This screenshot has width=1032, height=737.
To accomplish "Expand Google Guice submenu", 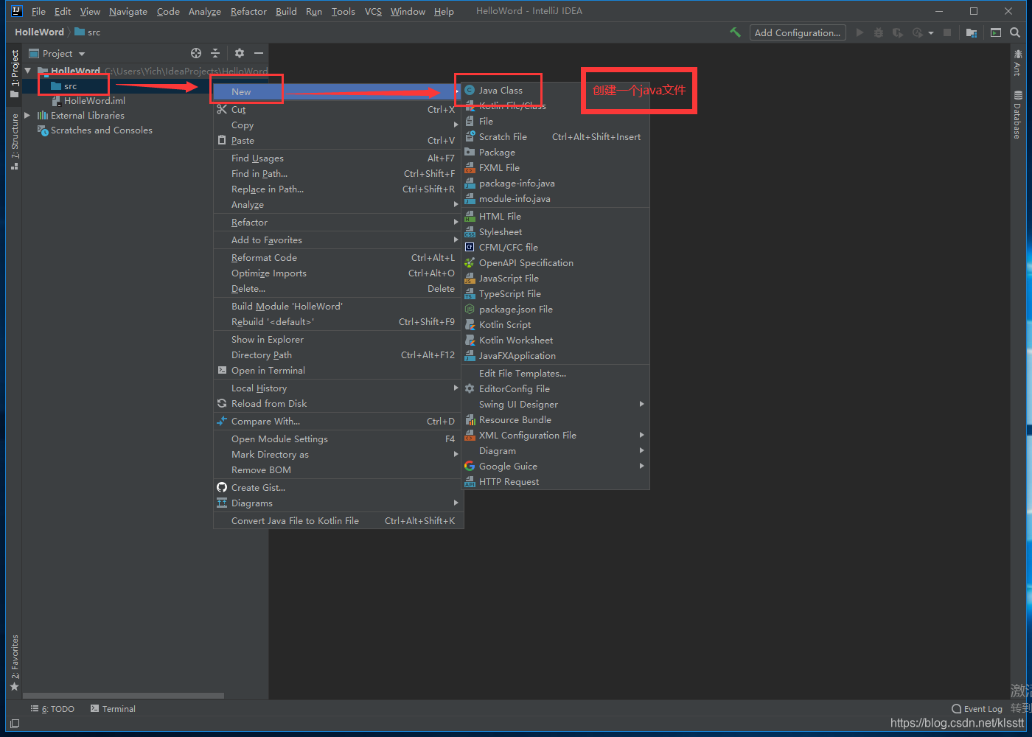I will [556, 466].
